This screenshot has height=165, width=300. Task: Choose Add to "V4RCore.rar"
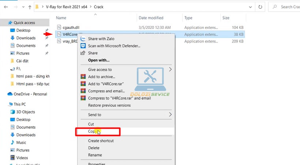[x=106, y=84]
